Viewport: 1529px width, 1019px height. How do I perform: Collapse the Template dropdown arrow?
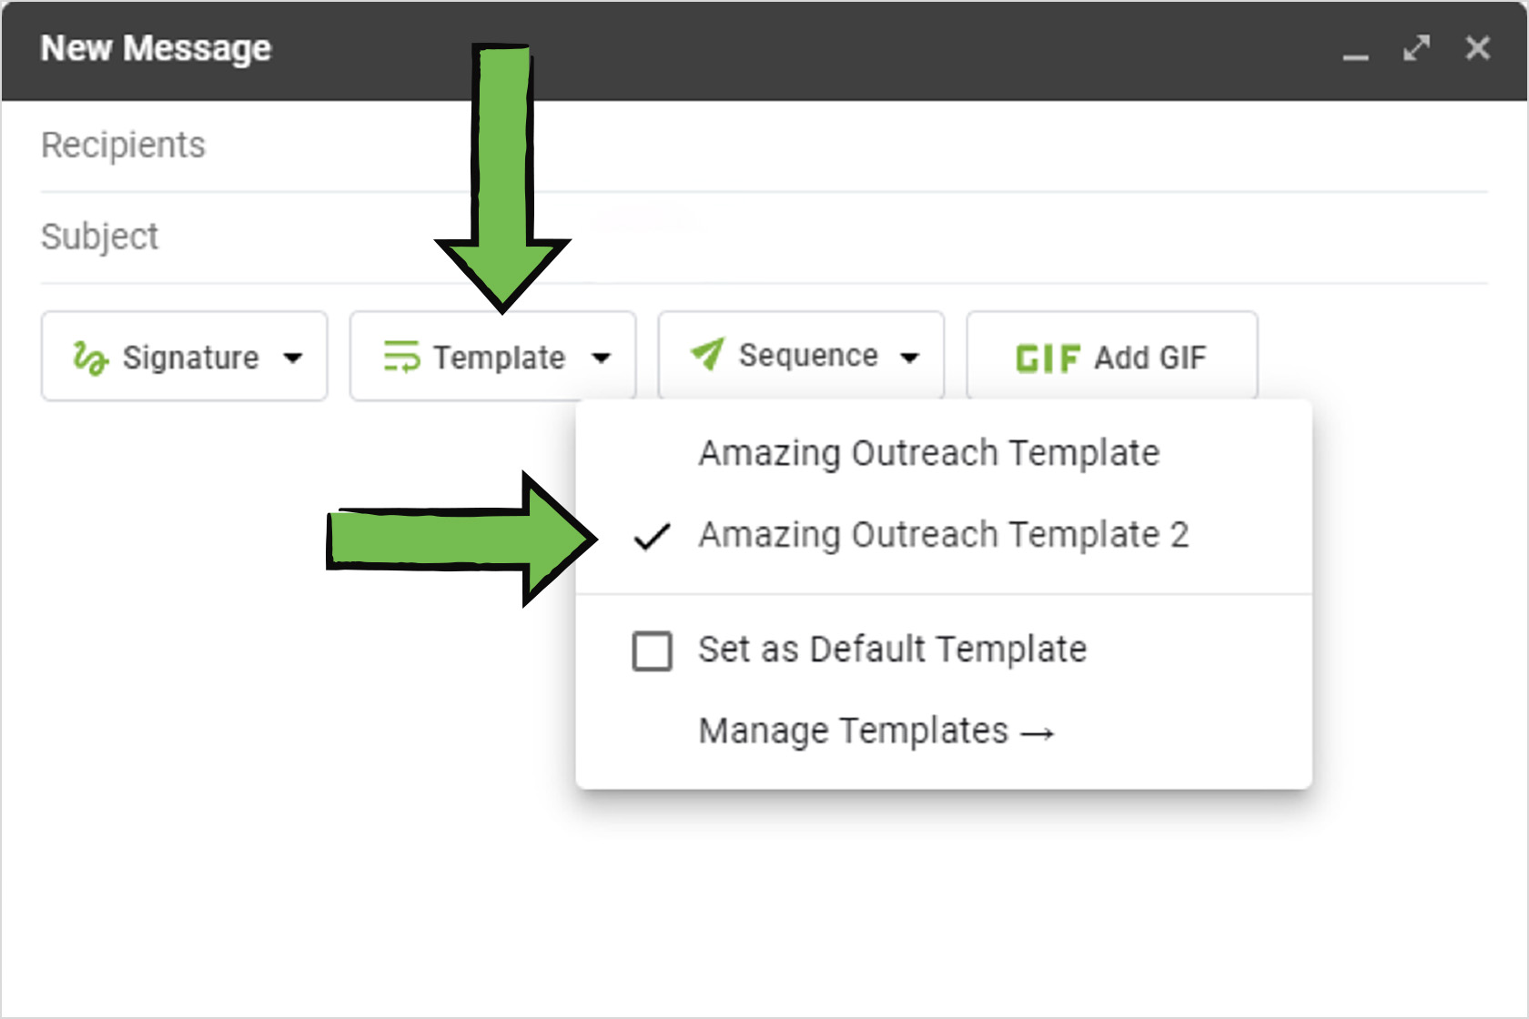pos(601,358)
